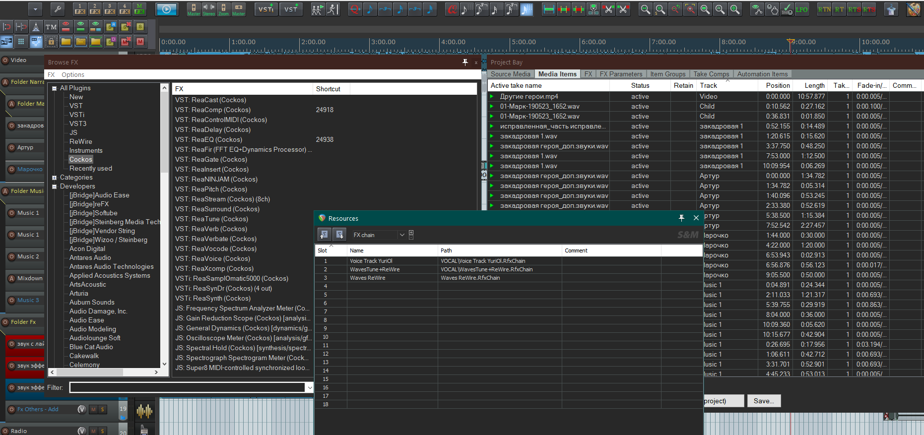924x435 pixels.
Task: Expand the Categories tree node
Action: [x=55, y=178]
